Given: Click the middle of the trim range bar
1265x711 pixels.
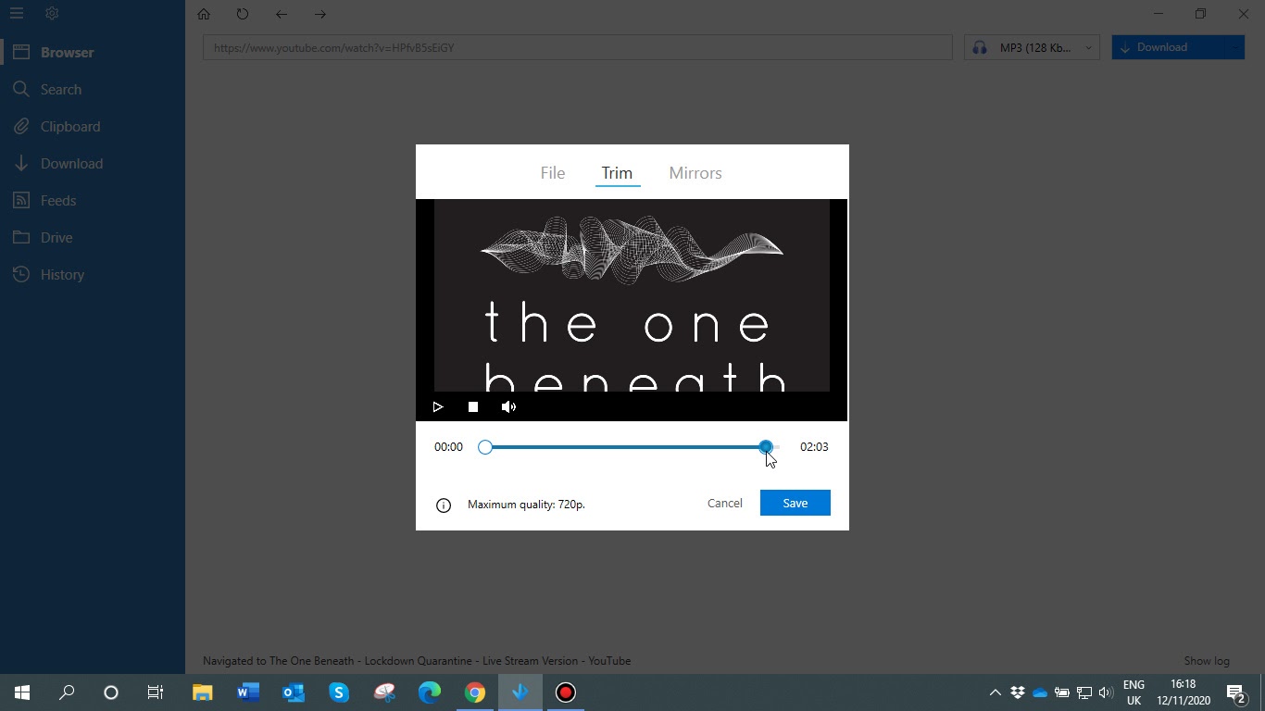Looking at the screenshot, I should pos(625,447).
